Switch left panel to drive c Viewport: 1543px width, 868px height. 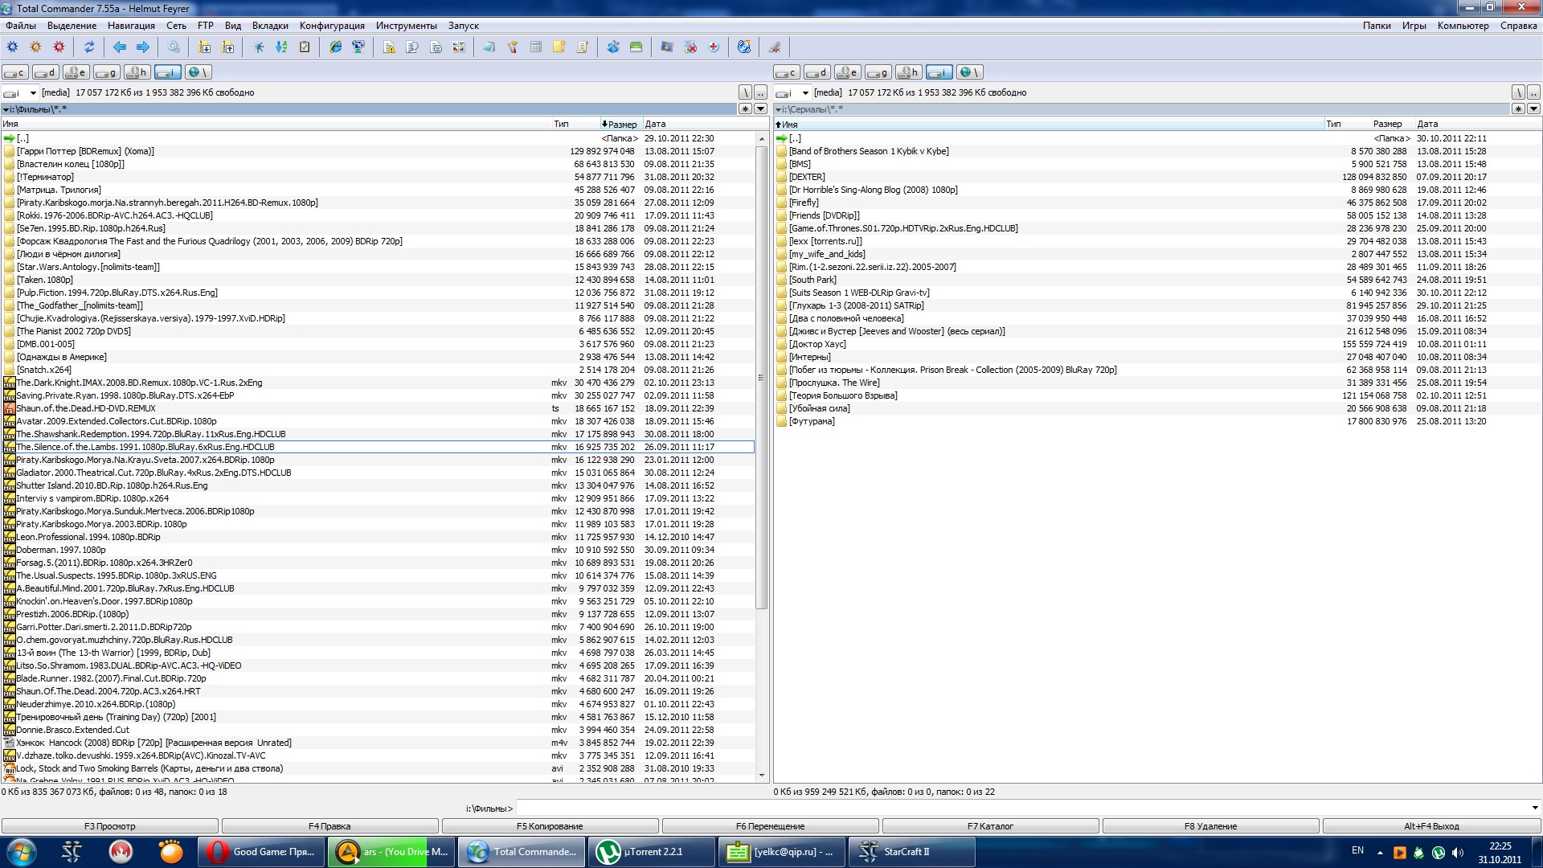[x=15, y=72]
